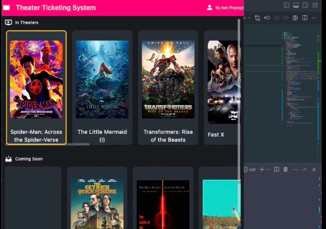Create a new terminal with the plus icon

coord(262,170)
